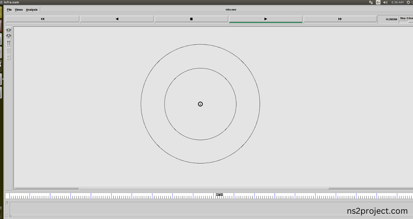Click the rewind double-arrow button

click(x=42, y=19)
